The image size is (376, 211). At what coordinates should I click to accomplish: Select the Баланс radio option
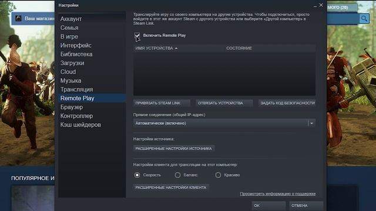[177, 175]
